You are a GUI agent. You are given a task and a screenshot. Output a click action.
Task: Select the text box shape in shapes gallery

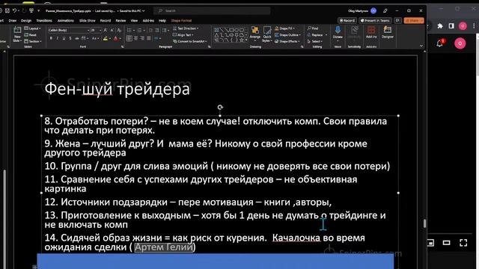(216, 30)
